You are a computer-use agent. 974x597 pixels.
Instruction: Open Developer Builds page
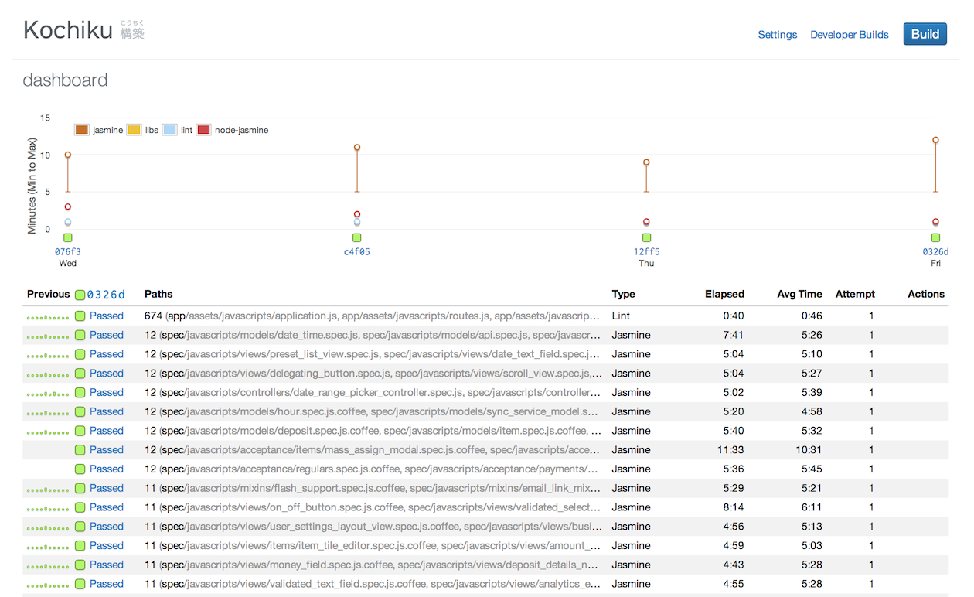[x=849, y=35]
